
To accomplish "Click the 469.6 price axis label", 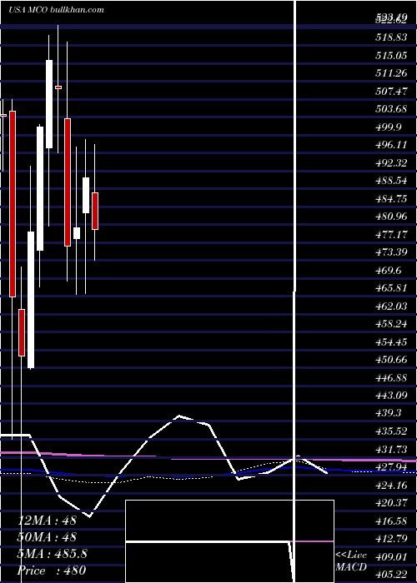I will point(389,271).
